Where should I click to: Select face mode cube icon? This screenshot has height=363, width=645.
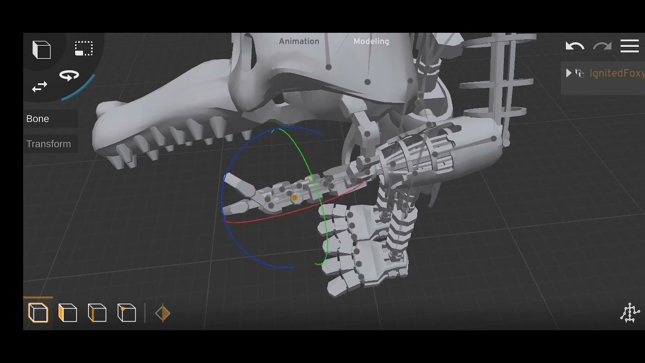tap(68, 313)
